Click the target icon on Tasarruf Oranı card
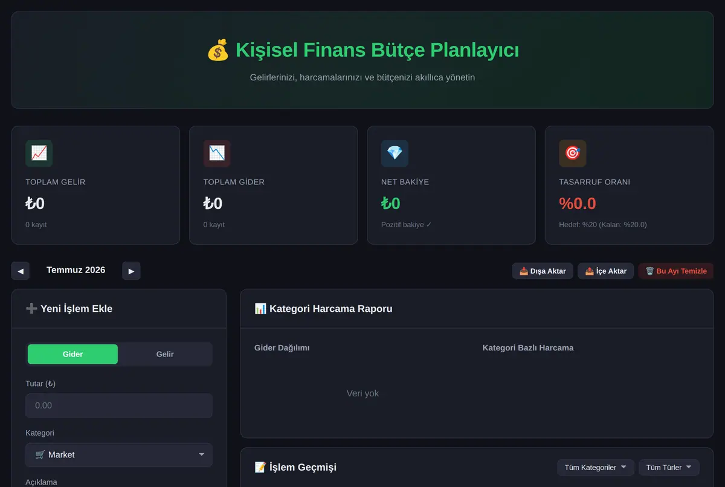 pyautogui.click(x=572, y=153)
